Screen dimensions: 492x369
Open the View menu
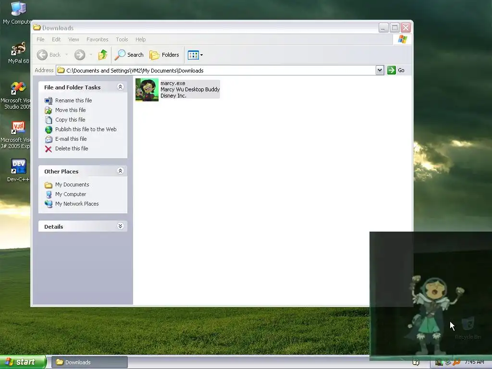point(74,39)
